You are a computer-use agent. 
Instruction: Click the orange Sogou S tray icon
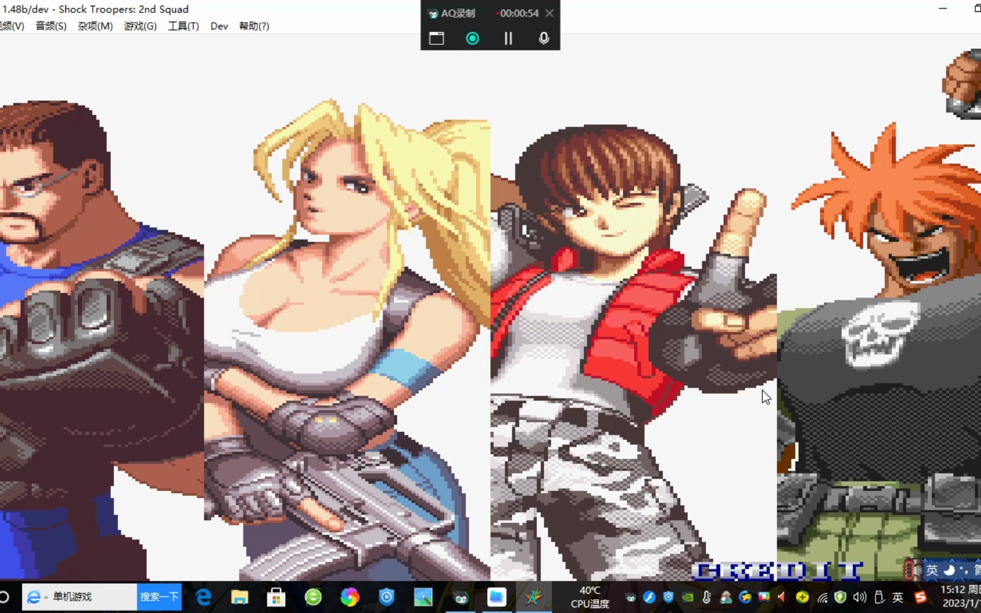tap(920, 597)
